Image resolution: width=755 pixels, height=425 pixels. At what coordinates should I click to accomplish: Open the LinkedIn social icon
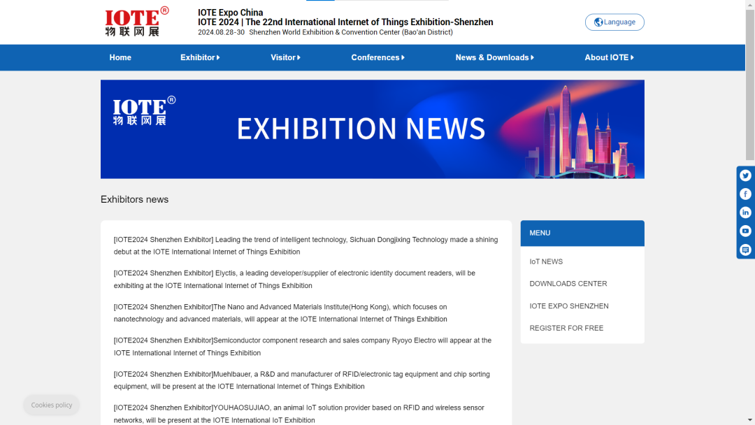[x=745, y=212]
